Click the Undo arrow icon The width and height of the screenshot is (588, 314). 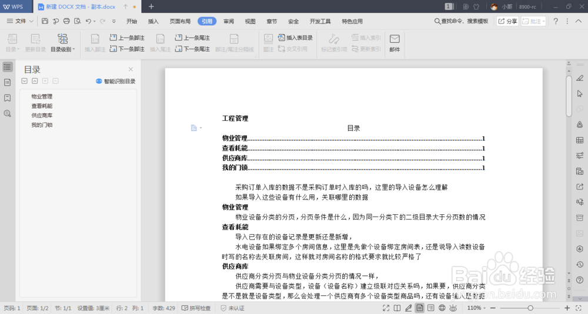(x=88, y=21)
